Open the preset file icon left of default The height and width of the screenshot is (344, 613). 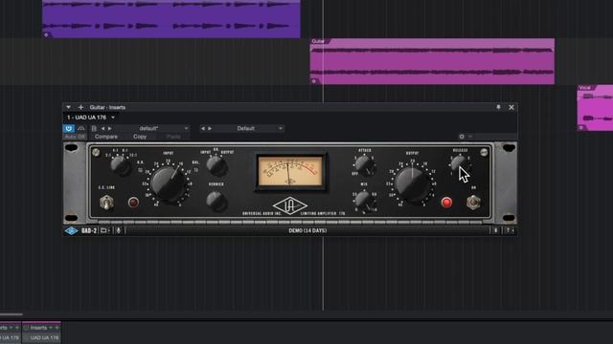pyautogui.click(x=94, y=128)
